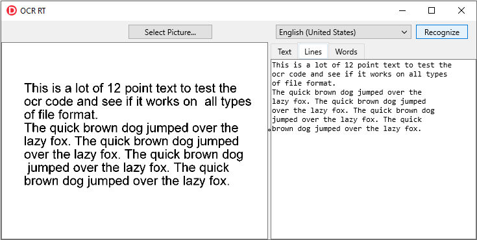Screen dimensions: 477x240
Task: Expand the English (United States) language dropdown
Action: 343,32
